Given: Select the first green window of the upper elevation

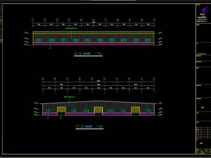Looking at the screenshot, I should [39, 41].
